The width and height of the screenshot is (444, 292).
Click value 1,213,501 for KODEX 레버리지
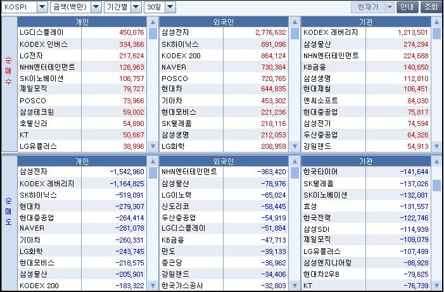tap(412, 32)
